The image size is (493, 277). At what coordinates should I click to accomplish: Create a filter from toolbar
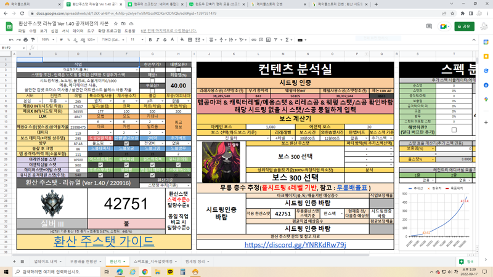[x=275, y=40]
